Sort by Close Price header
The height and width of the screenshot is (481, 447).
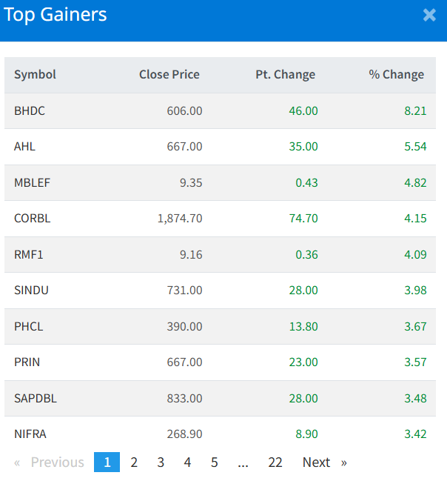tap(169, 74)
